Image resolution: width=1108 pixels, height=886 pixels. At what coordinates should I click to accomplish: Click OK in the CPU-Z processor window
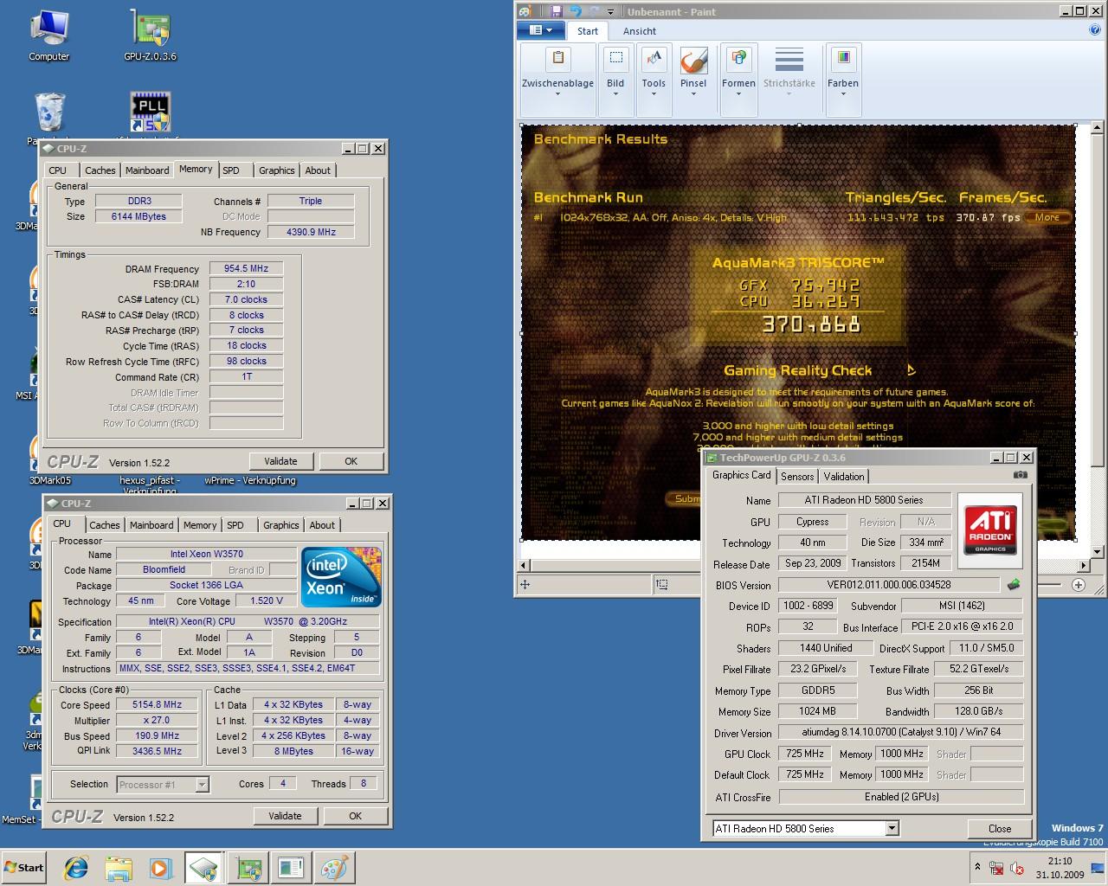pyautogui.click(x=355, y=816)
